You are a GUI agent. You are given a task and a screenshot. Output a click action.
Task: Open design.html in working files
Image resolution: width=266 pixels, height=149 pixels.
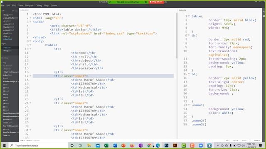pos(8,15)
